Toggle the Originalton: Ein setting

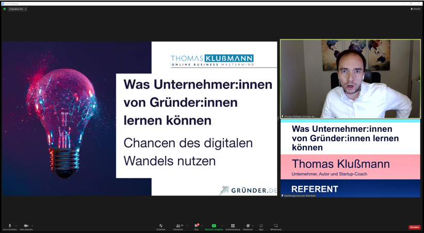tap(15, 9)
